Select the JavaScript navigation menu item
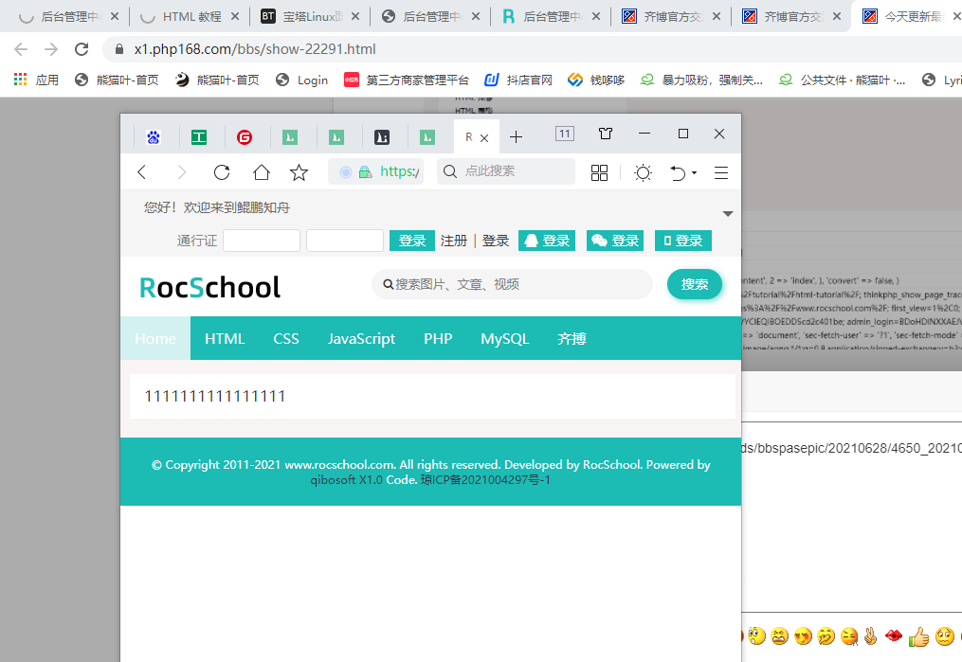962x662 pixels. 361,339
